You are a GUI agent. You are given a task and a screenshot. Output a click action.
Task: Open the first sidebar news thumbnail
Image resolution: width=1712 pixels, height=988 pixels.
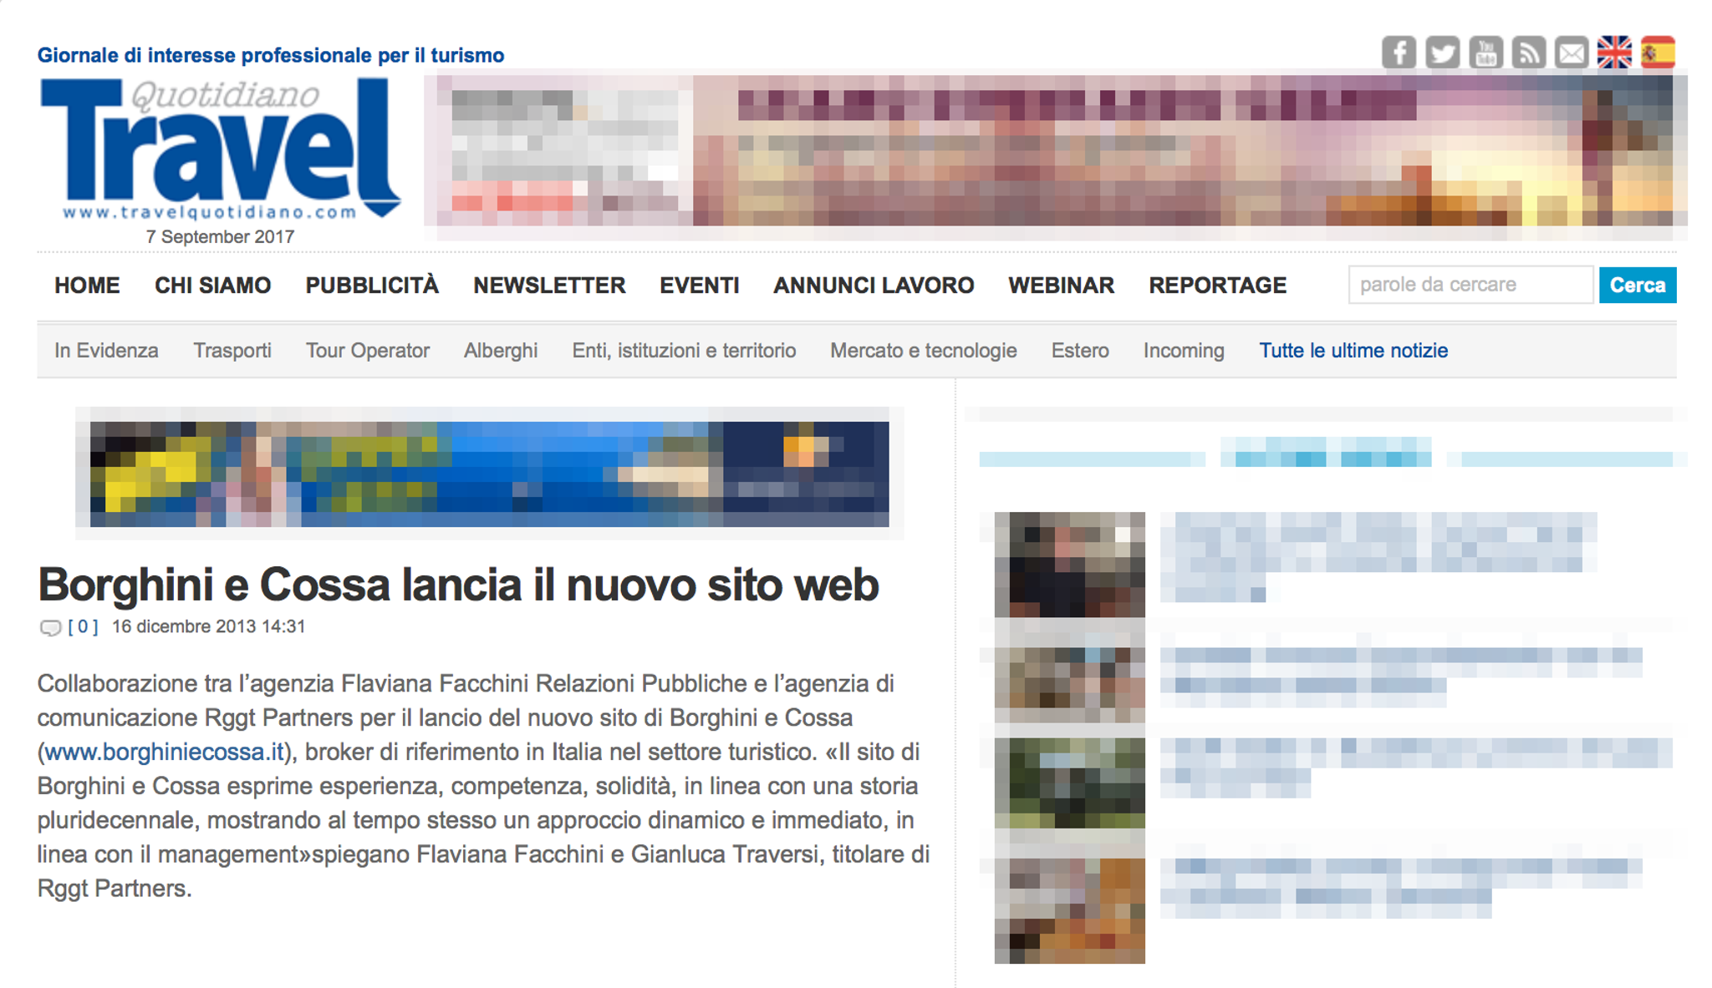click(x=1070, y=565)
